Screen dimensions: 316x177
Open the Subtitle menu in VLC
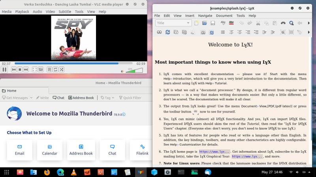click(x=65, y=12)
